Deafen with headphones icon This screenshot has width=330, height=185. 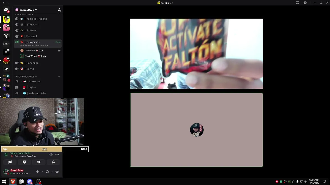[47, 172]
